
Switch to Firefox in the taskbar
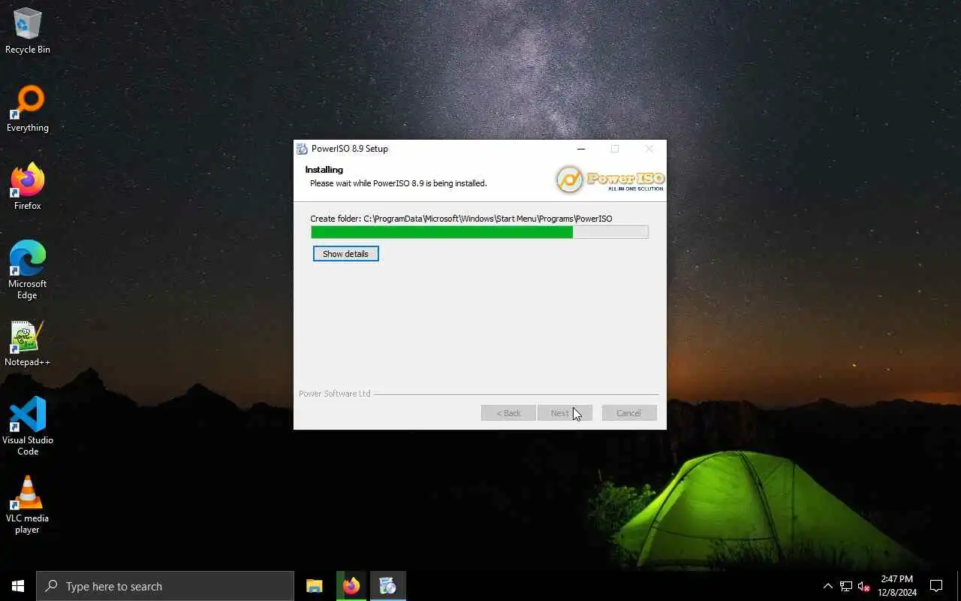[x=351, y=586]
